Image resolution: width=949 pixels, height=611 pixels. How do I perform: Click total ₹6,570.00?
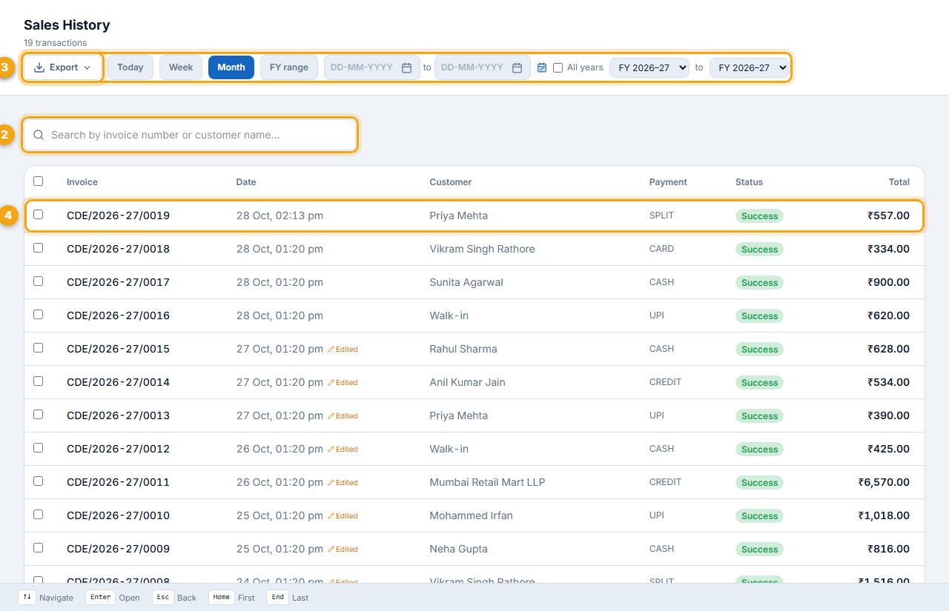tap(884, 482)
